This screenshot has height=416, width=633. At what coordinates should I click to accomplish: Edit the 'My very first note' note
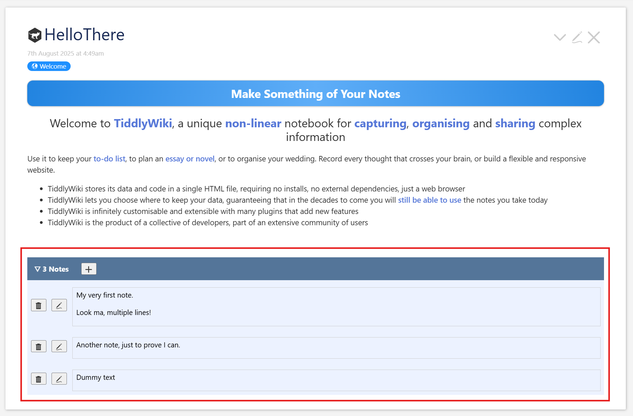coord(59,305)
